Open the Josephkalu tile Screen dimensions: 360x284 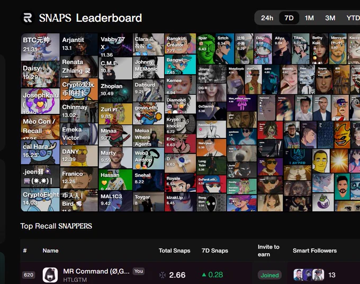pyautogui.click(x=40, y=101)
